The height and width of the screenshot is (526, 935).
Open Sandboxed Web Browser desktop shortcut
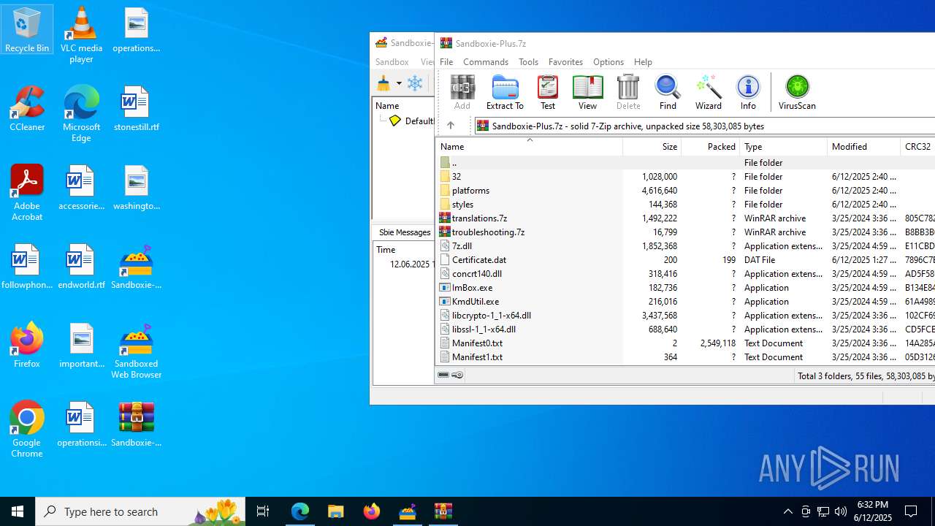point(137,351)
